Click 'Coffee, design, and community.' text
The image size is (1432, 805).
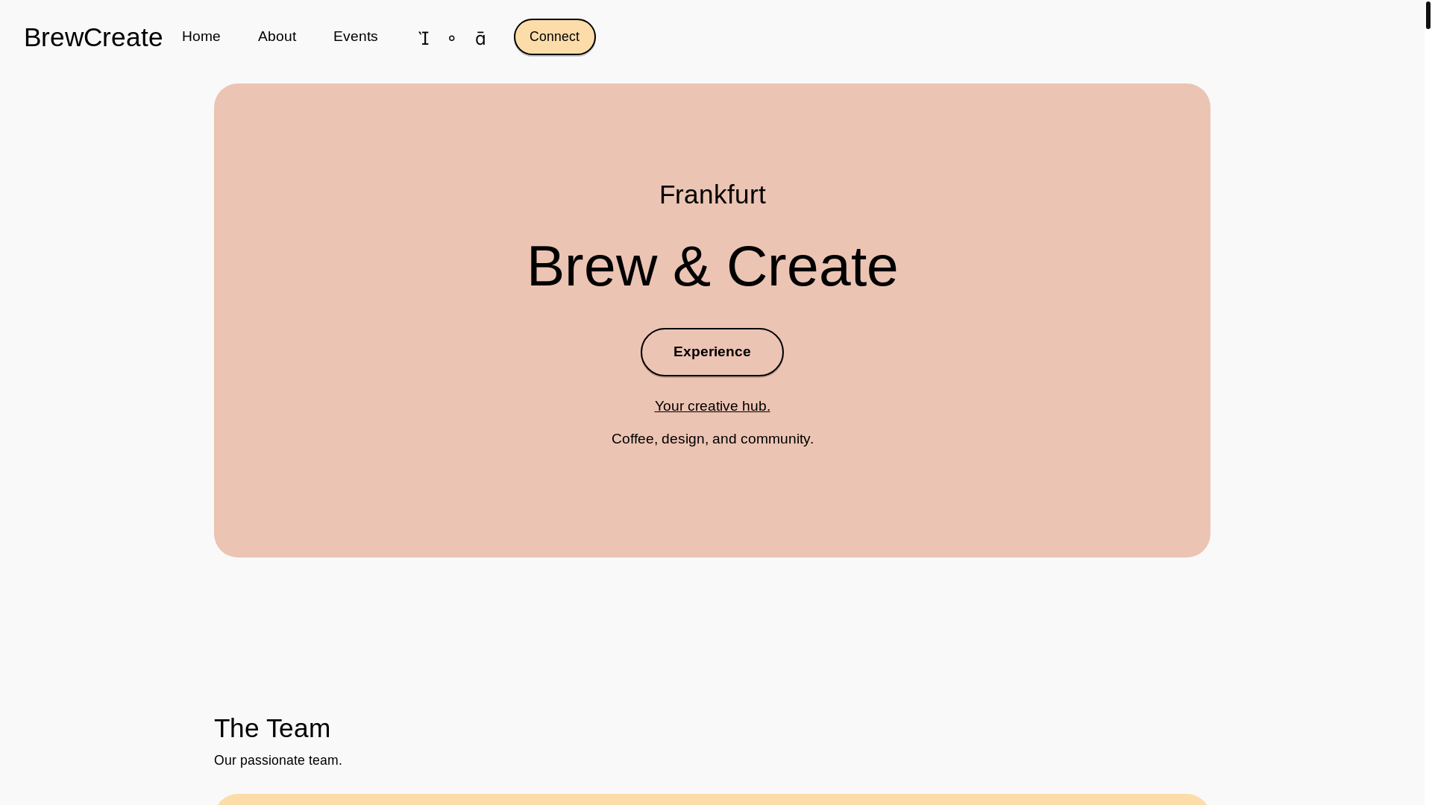[712, 439]
